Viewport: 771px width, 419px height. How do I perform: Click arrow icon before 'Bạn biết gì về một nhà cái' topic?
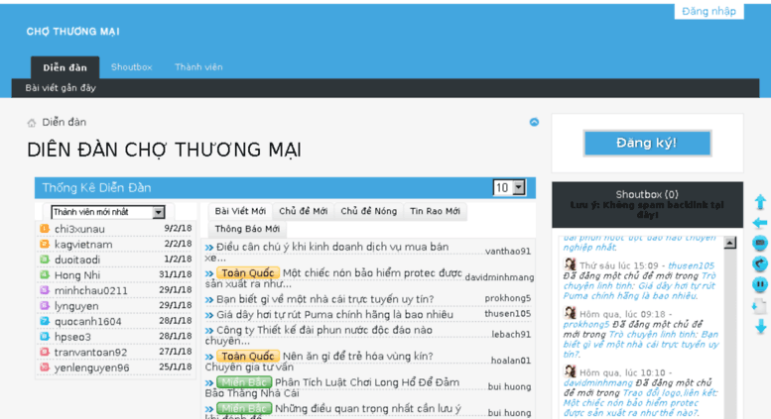pos(209,299)
